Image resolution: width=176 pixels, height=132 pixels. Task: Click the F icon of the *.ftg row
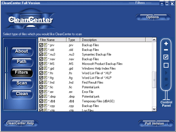[45, 78]
